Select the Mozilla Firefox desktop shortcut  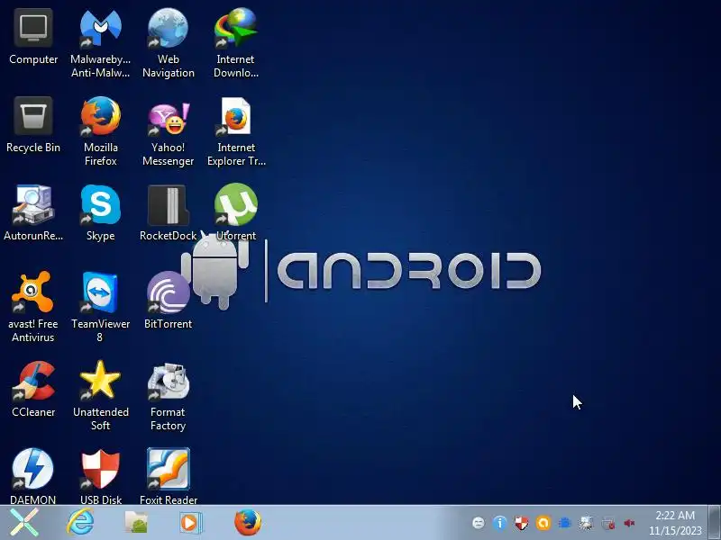pyautogui.click(x=101, y=131)
